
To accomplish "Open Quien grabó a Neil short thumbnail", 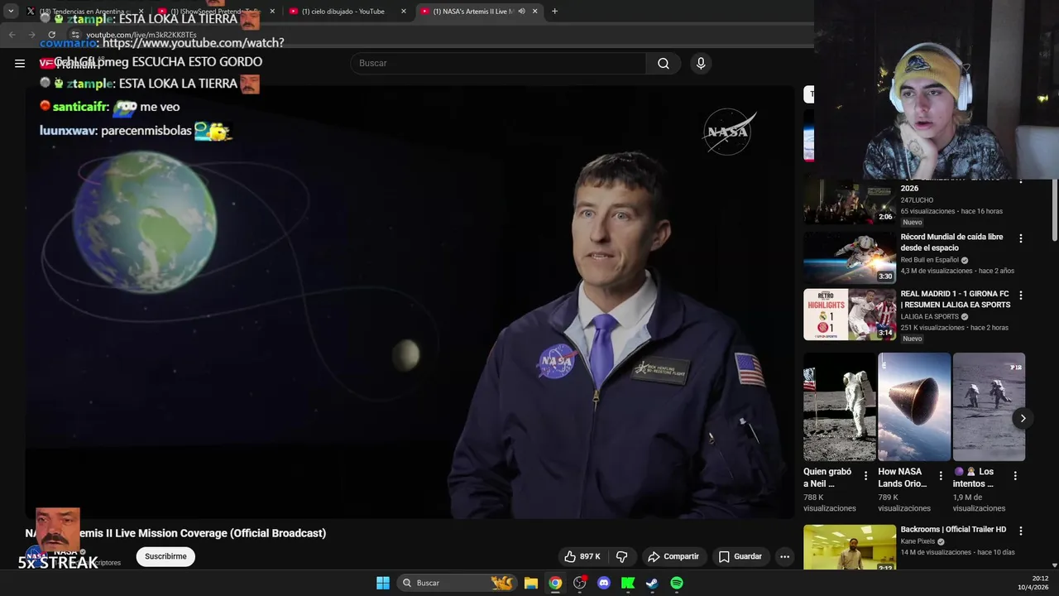I will click(840, 406).
